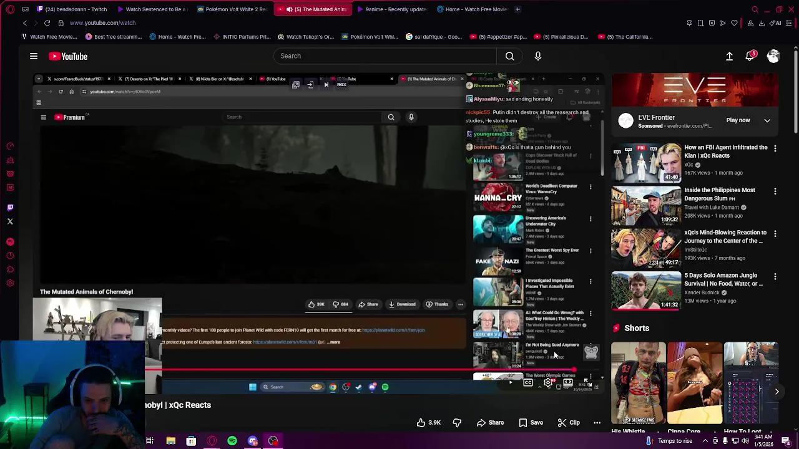More options for FBI Agent video
Viewport: 799px width, 449px height.
775,148
